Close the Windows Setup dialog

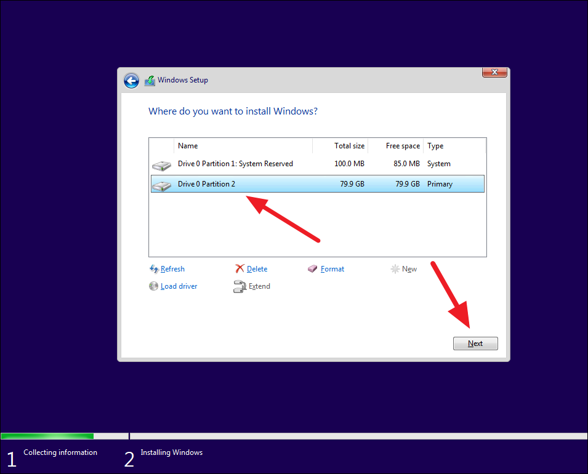[x=494, y=72]
